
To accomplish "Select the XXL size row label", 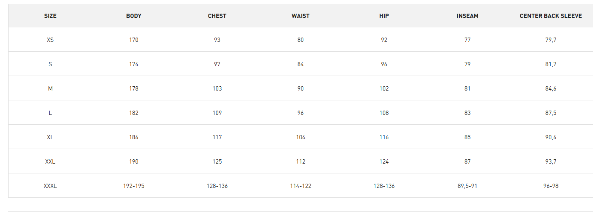I will [50, 161].
